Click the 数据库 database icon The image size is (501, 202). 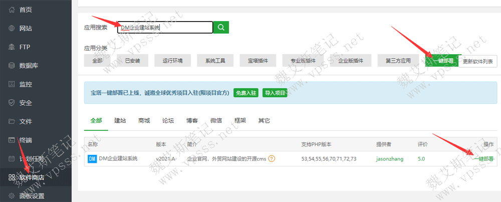[x=12, y=66]
